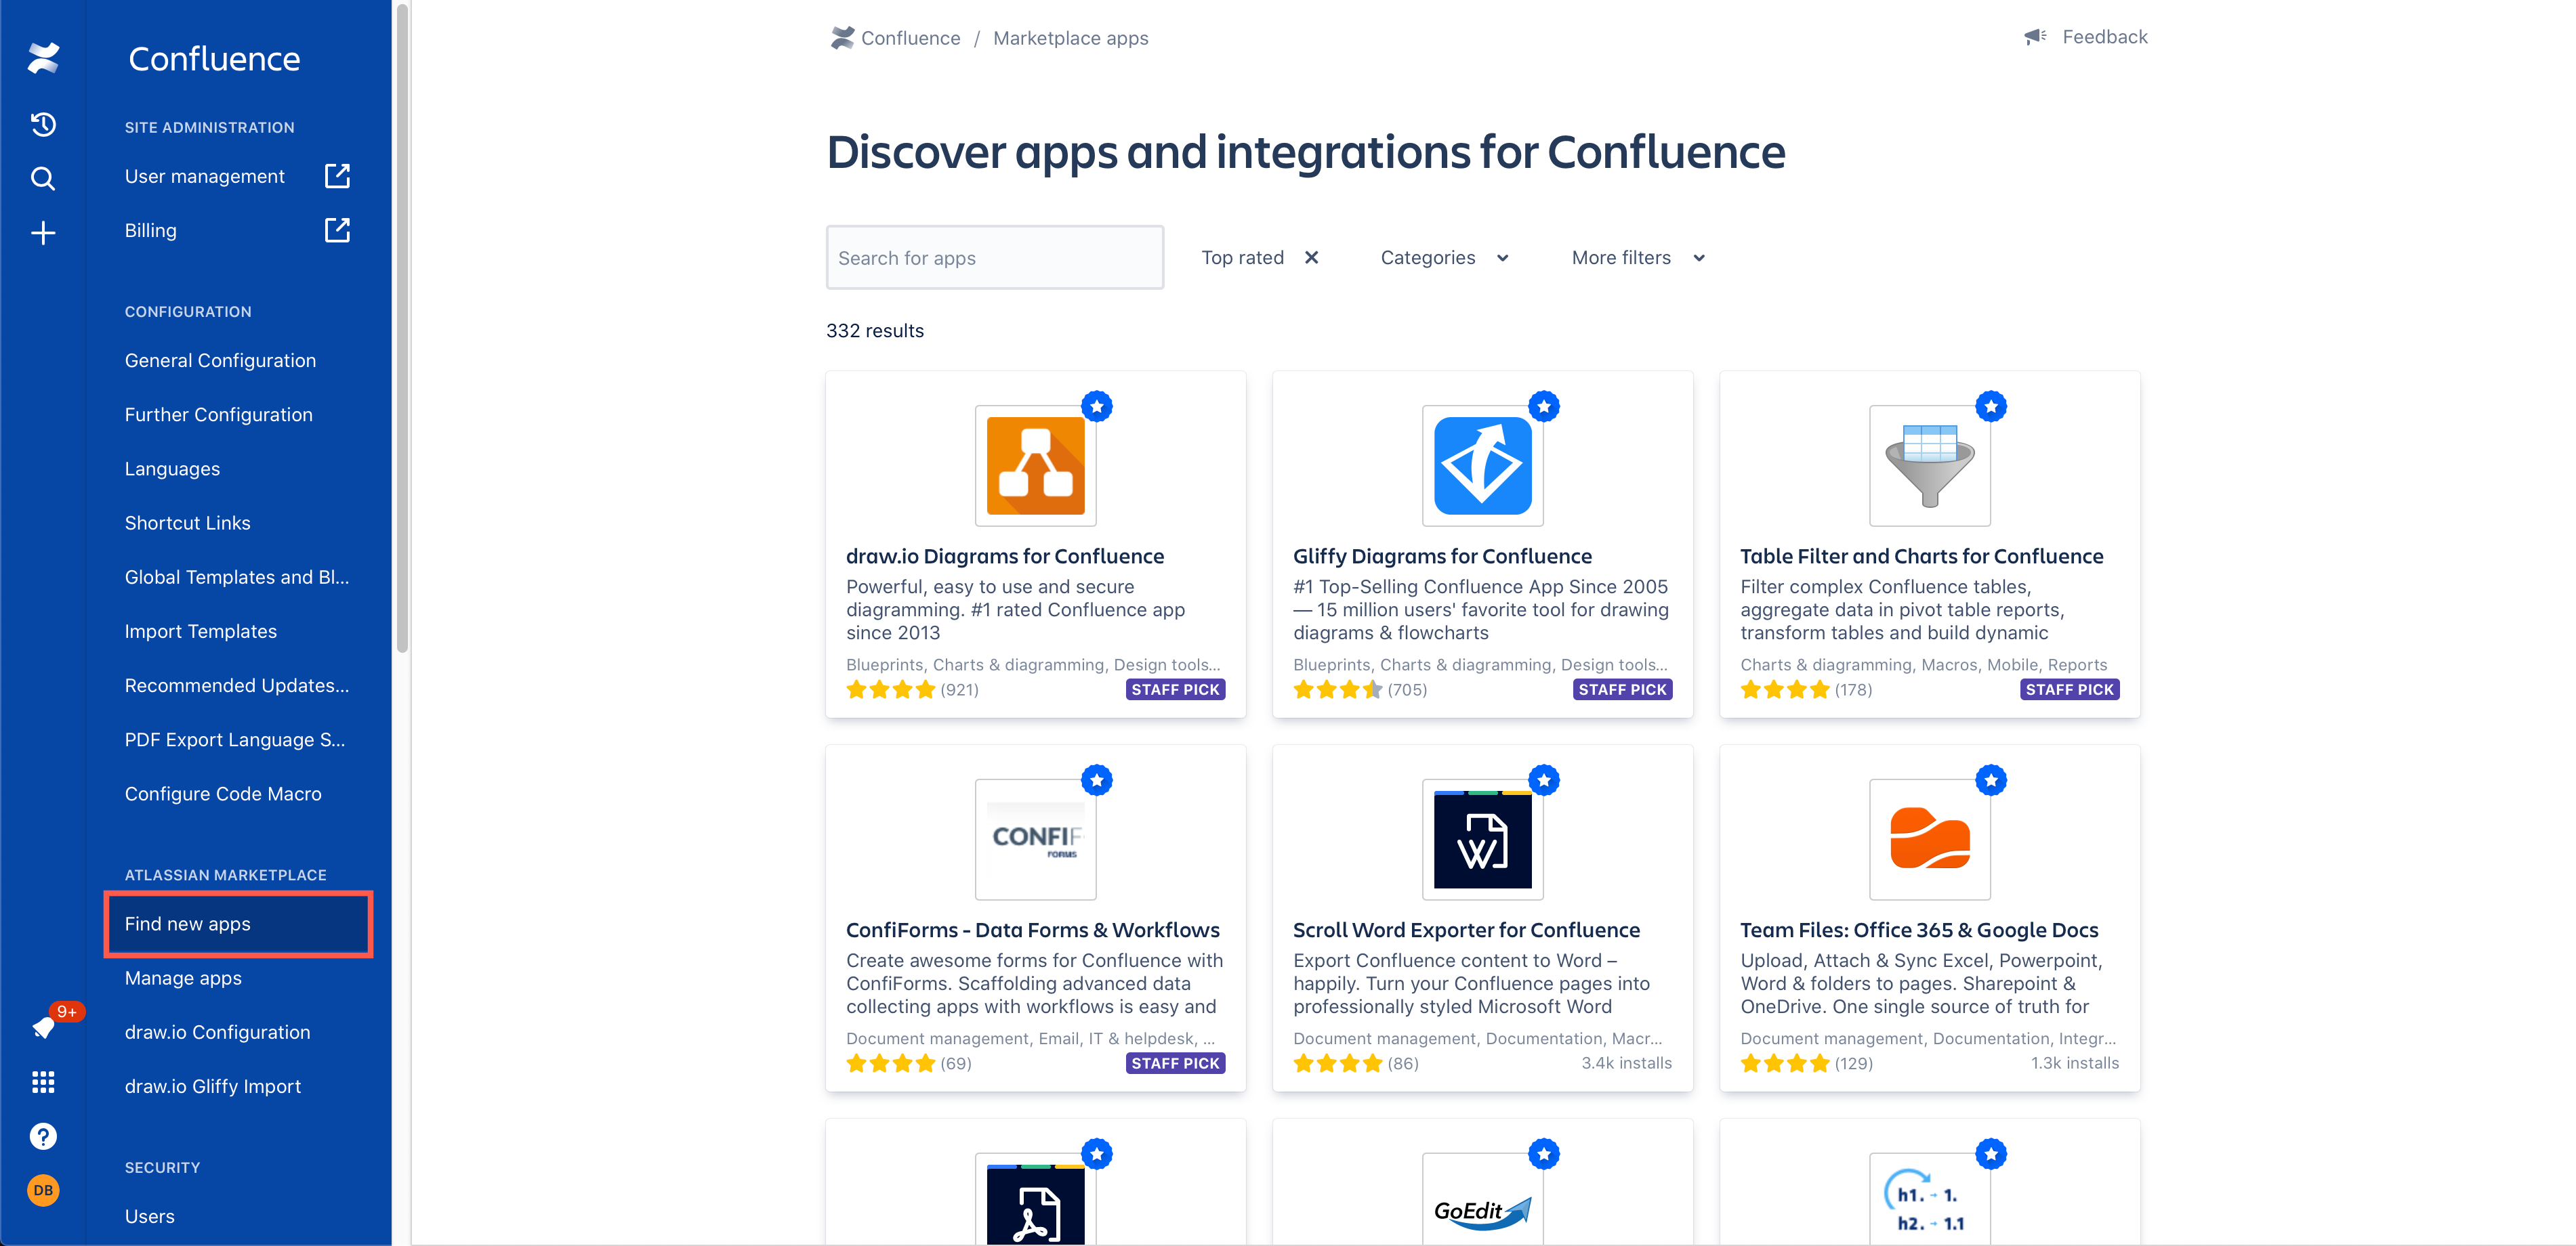The image size is (2576, 1246).
Task: Open the User management settings
Action: (x=204, y=175)
